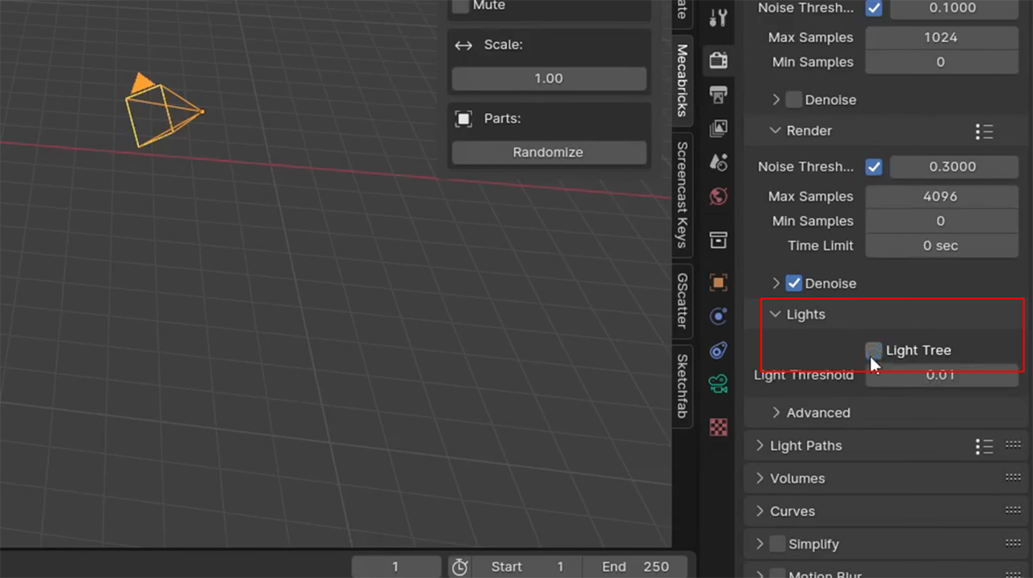1033x578 pixels.
Task: Open the Texture Properties checkered icon
Action: pos(718,426)
